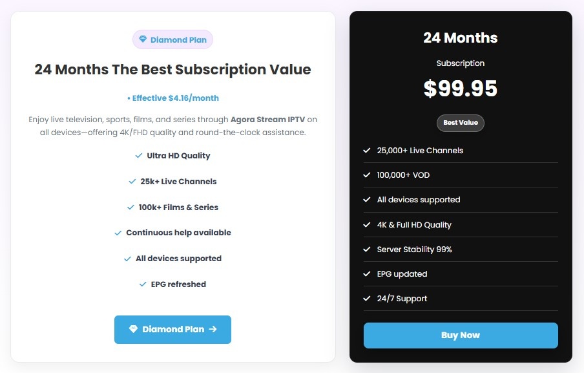Click the checkmark beside 25,000+ Live Channels
The image size is (584, 373).
[367, 150]
